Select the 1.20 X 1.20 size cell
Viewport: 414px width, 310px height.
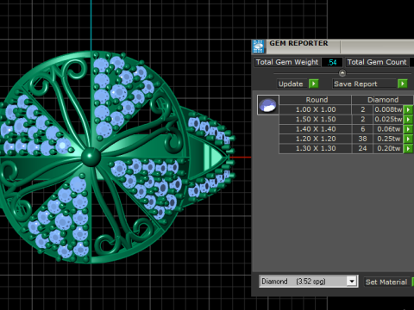(x=316, y=139)
